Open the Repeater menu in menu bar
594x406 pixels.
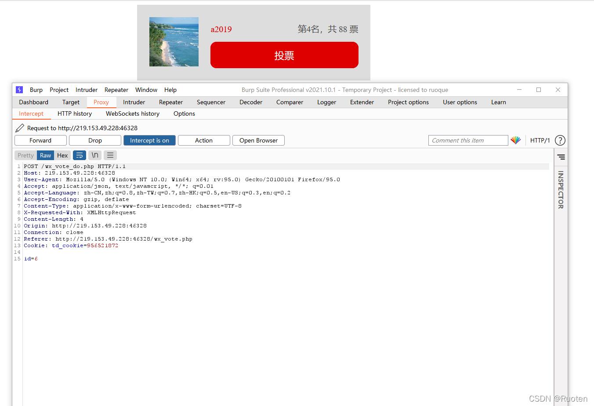116,90
